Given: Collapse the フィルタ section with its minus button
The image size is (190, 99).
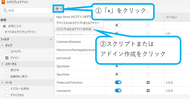Looking at the screenshot, I should pyautogui.click(x=51, y=39).
